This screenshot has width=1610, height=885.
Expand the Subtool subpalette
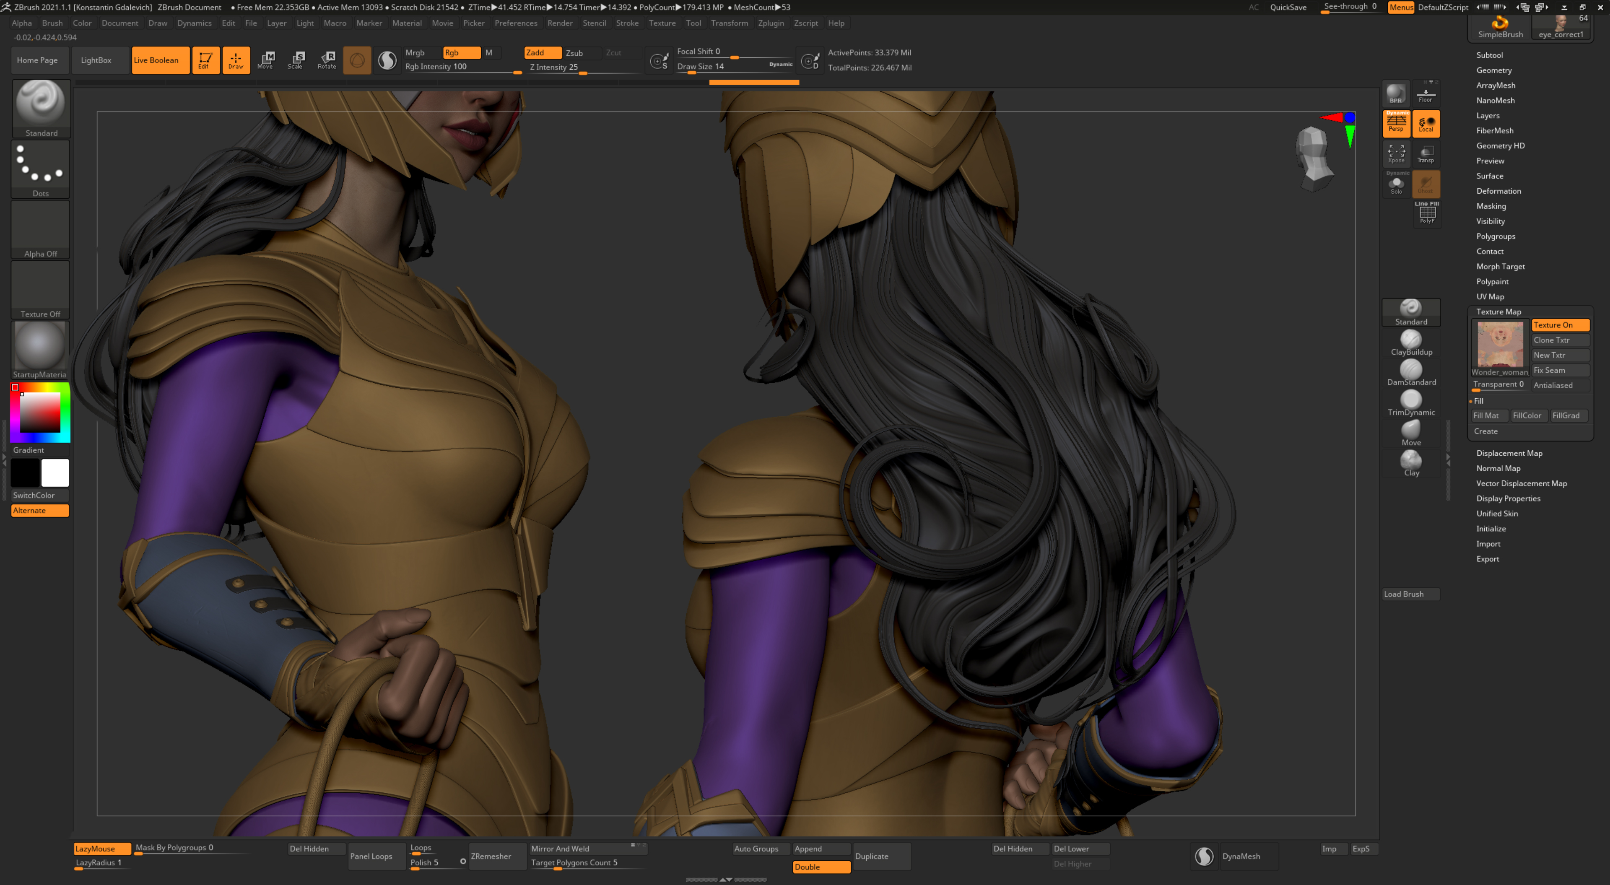(x=1489, y=55)
